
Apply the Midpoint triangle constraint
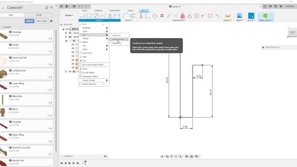click(189, 16)
